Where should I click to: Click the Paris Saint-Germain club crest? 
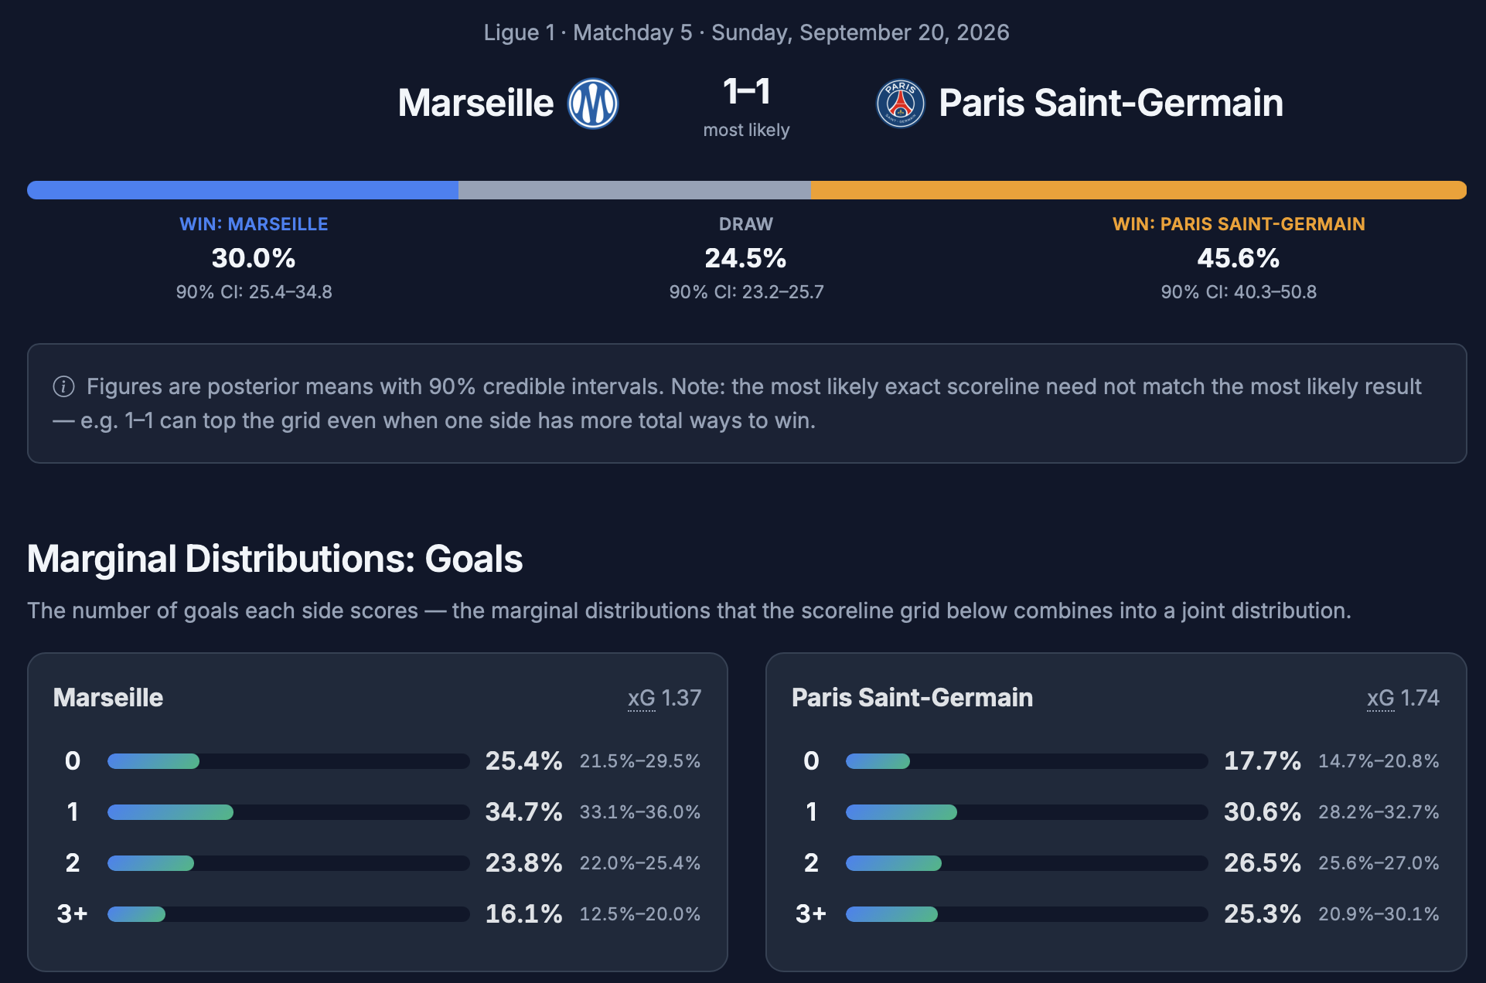pyautogui.click(x=900, y=104)
